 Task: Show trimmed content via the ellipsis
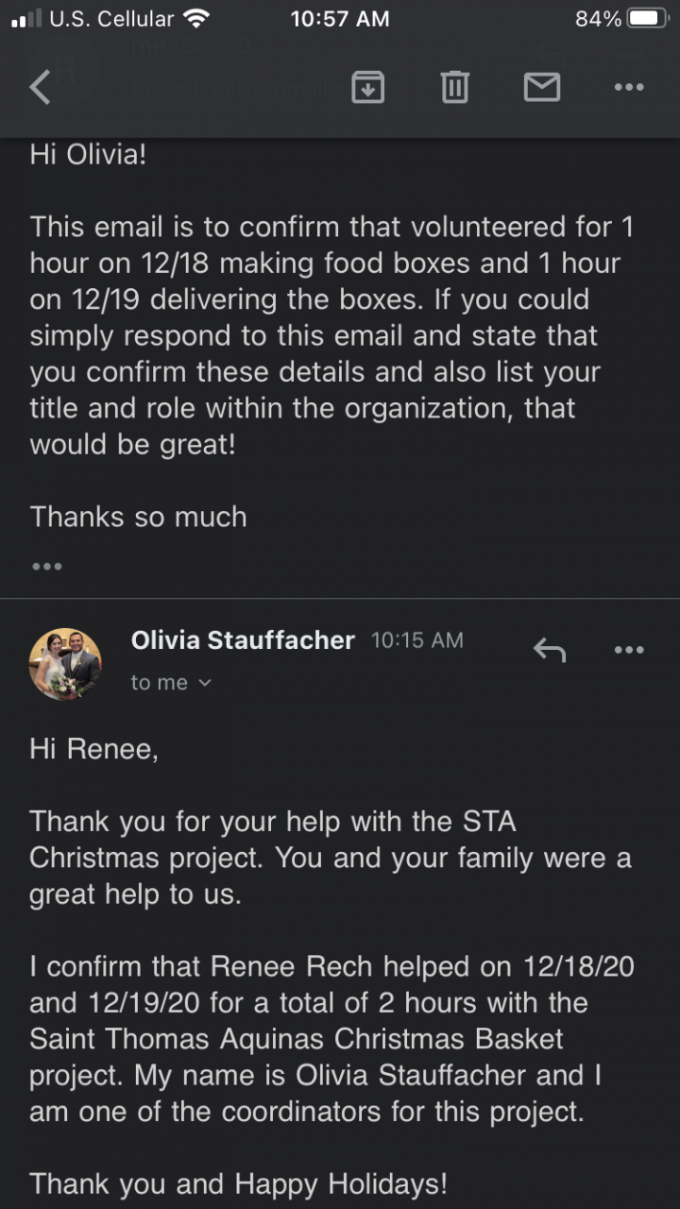(x=46, y=567)
